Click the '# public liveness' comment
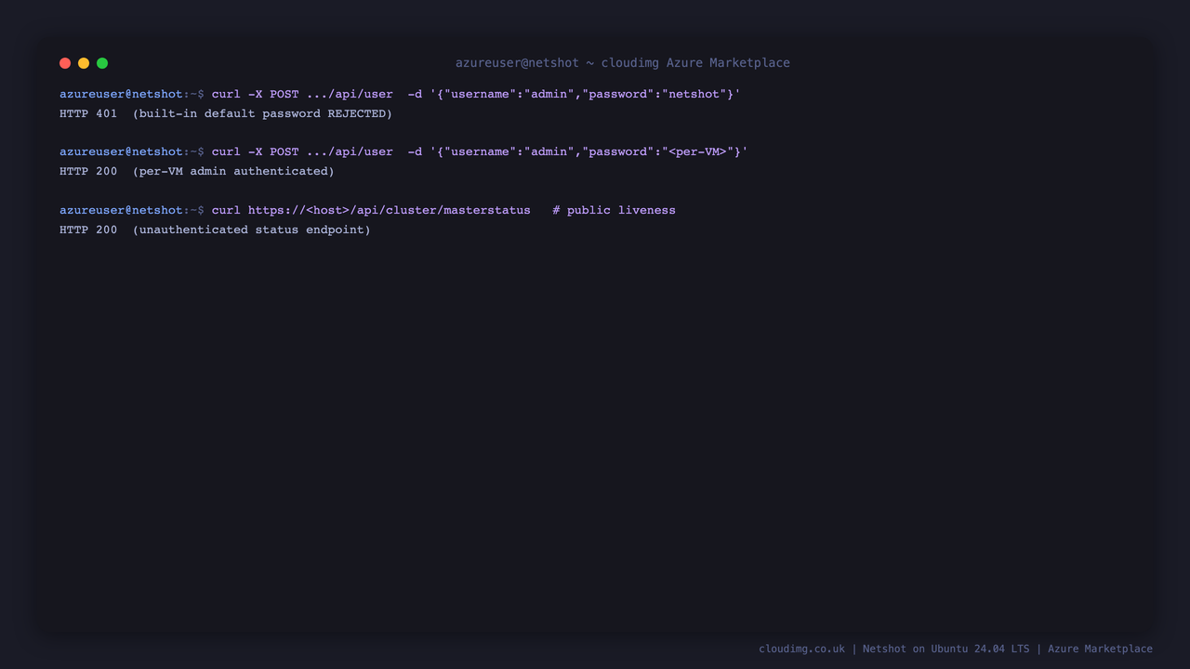Screen dimensions: 1190x669 614,210
